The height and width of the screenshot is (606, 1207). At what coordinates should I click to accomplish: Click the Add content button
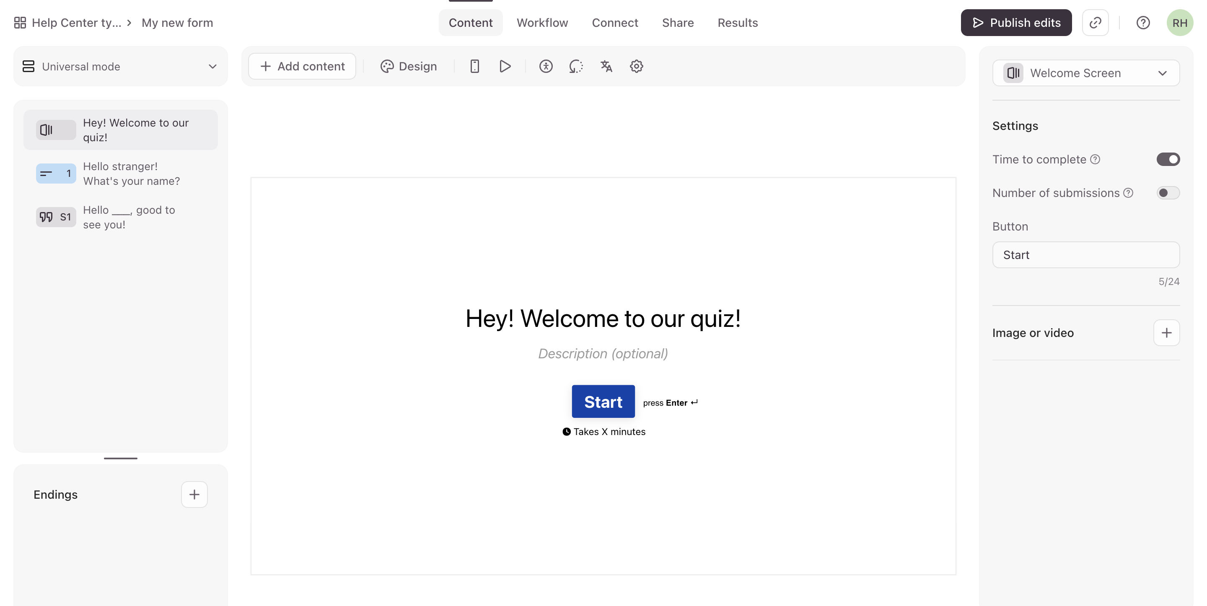click(x=302, y=66)
